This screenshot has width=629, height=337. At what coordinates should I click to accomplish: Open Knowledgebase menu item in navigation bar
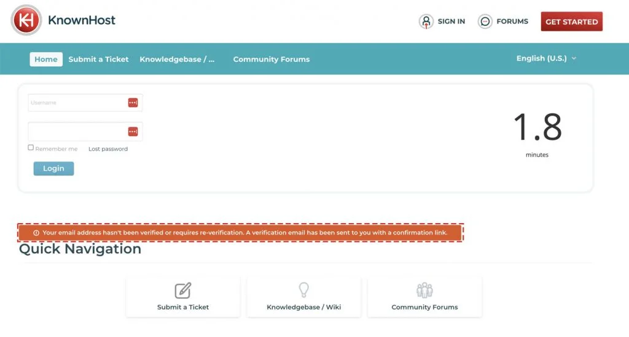(x=177, y=59)
